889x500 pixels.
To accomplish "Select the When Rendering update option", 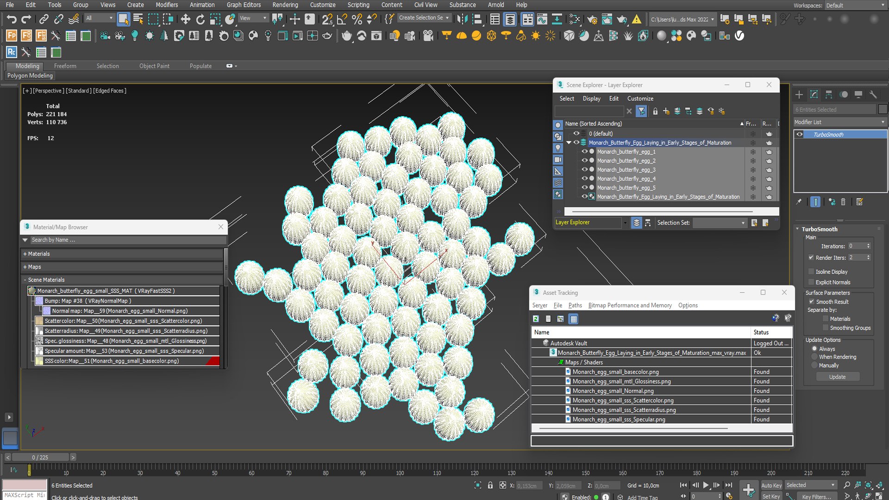I will click(x=814, y=357).
